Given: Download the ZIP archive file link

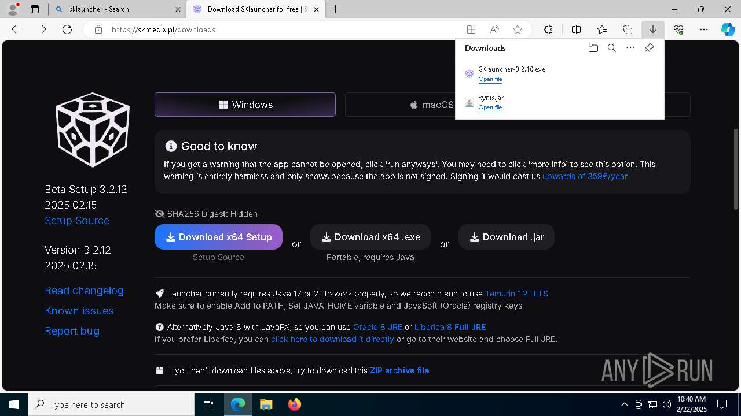Looking at the screenshot, I should tap(399, 370).
